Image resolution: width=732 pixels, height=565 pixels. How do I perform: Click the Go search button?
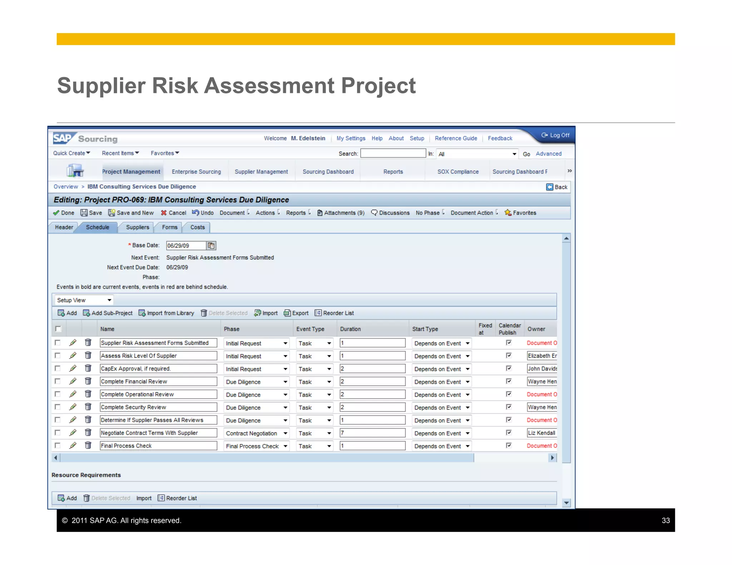coord(526,154)
